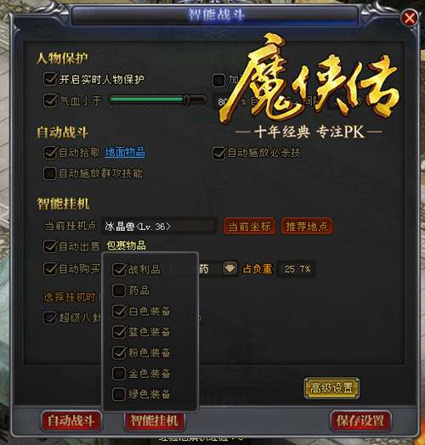
Task: Open the 包裹物品 dropdown list
Action: point(126,245)
